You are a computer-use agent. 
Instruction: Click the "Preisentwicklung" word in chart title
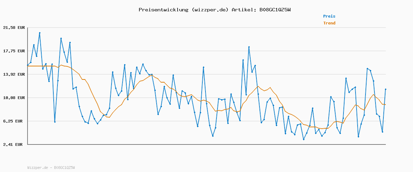(163, 10)
